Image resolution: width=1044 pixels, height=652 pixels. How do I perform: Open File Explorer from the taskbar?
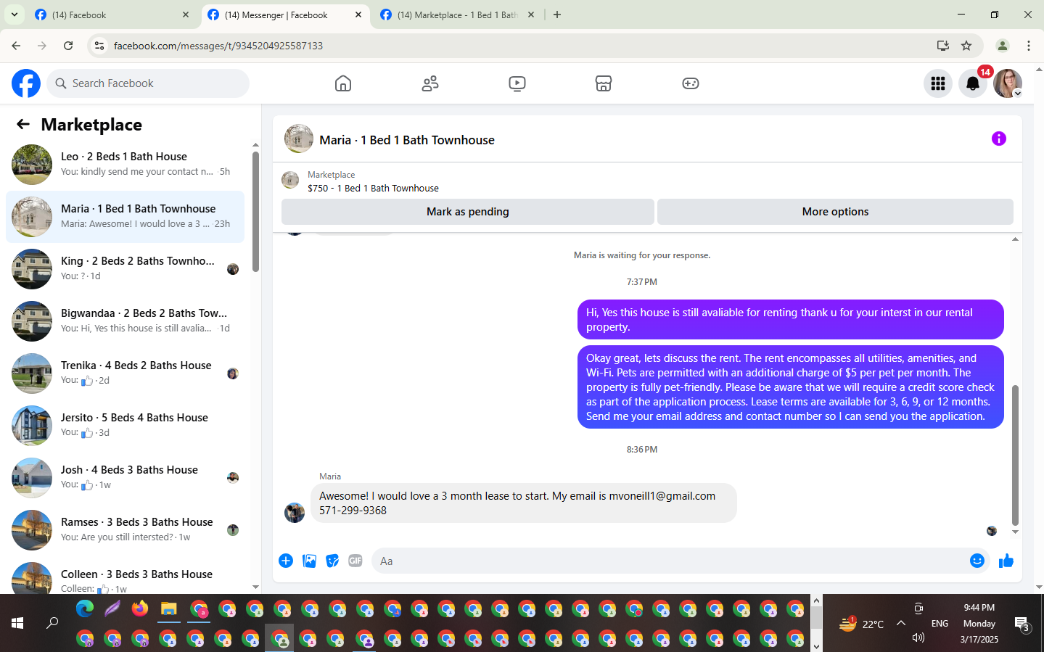169,609
